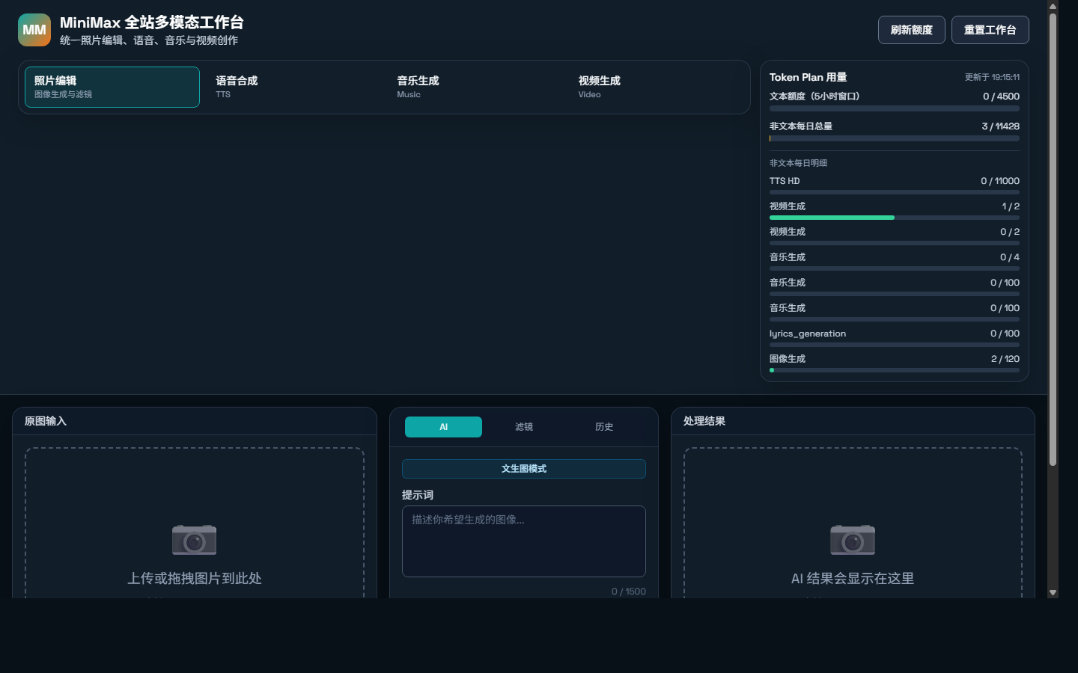
Task: Open the 音乐生成 Music tab
Action: pyautogui.click(x=475, y=87)
